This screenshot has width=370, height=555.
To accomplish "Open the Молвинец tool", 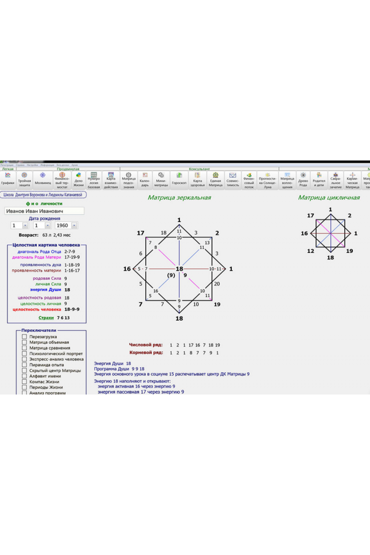I will (x=43, y=179).
